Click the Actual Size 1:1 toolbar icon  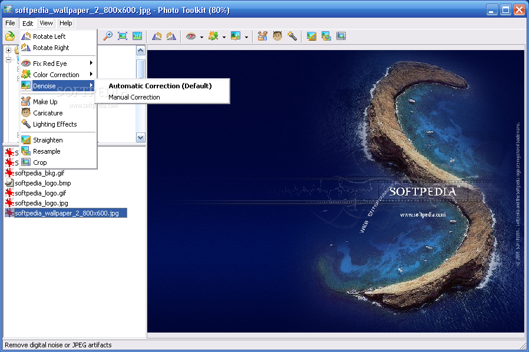137,36
